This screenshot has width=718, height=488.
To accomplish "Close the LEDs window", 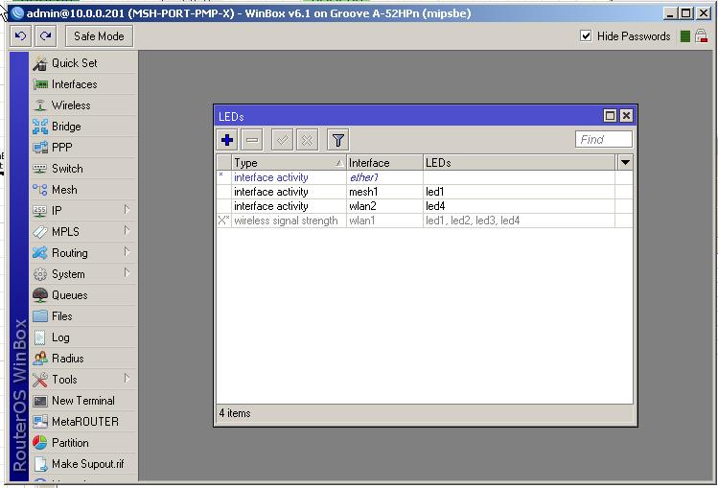I will pos(626,115).
